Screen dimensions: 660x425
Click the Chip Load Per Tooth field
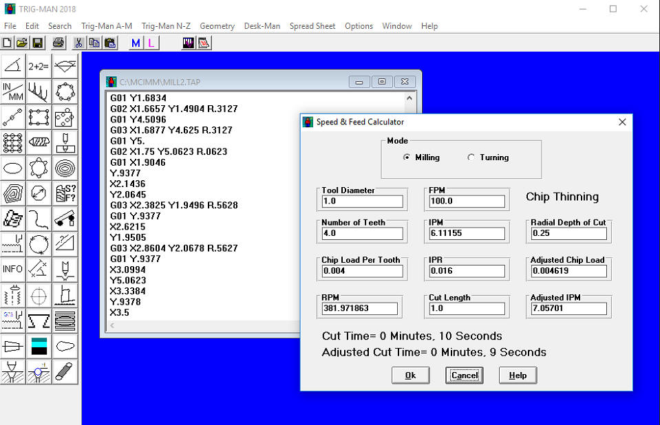pos(363,271)
